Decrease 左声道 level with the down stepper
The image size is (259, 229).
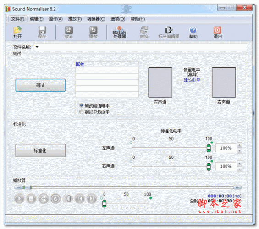(x=239, y=151)
